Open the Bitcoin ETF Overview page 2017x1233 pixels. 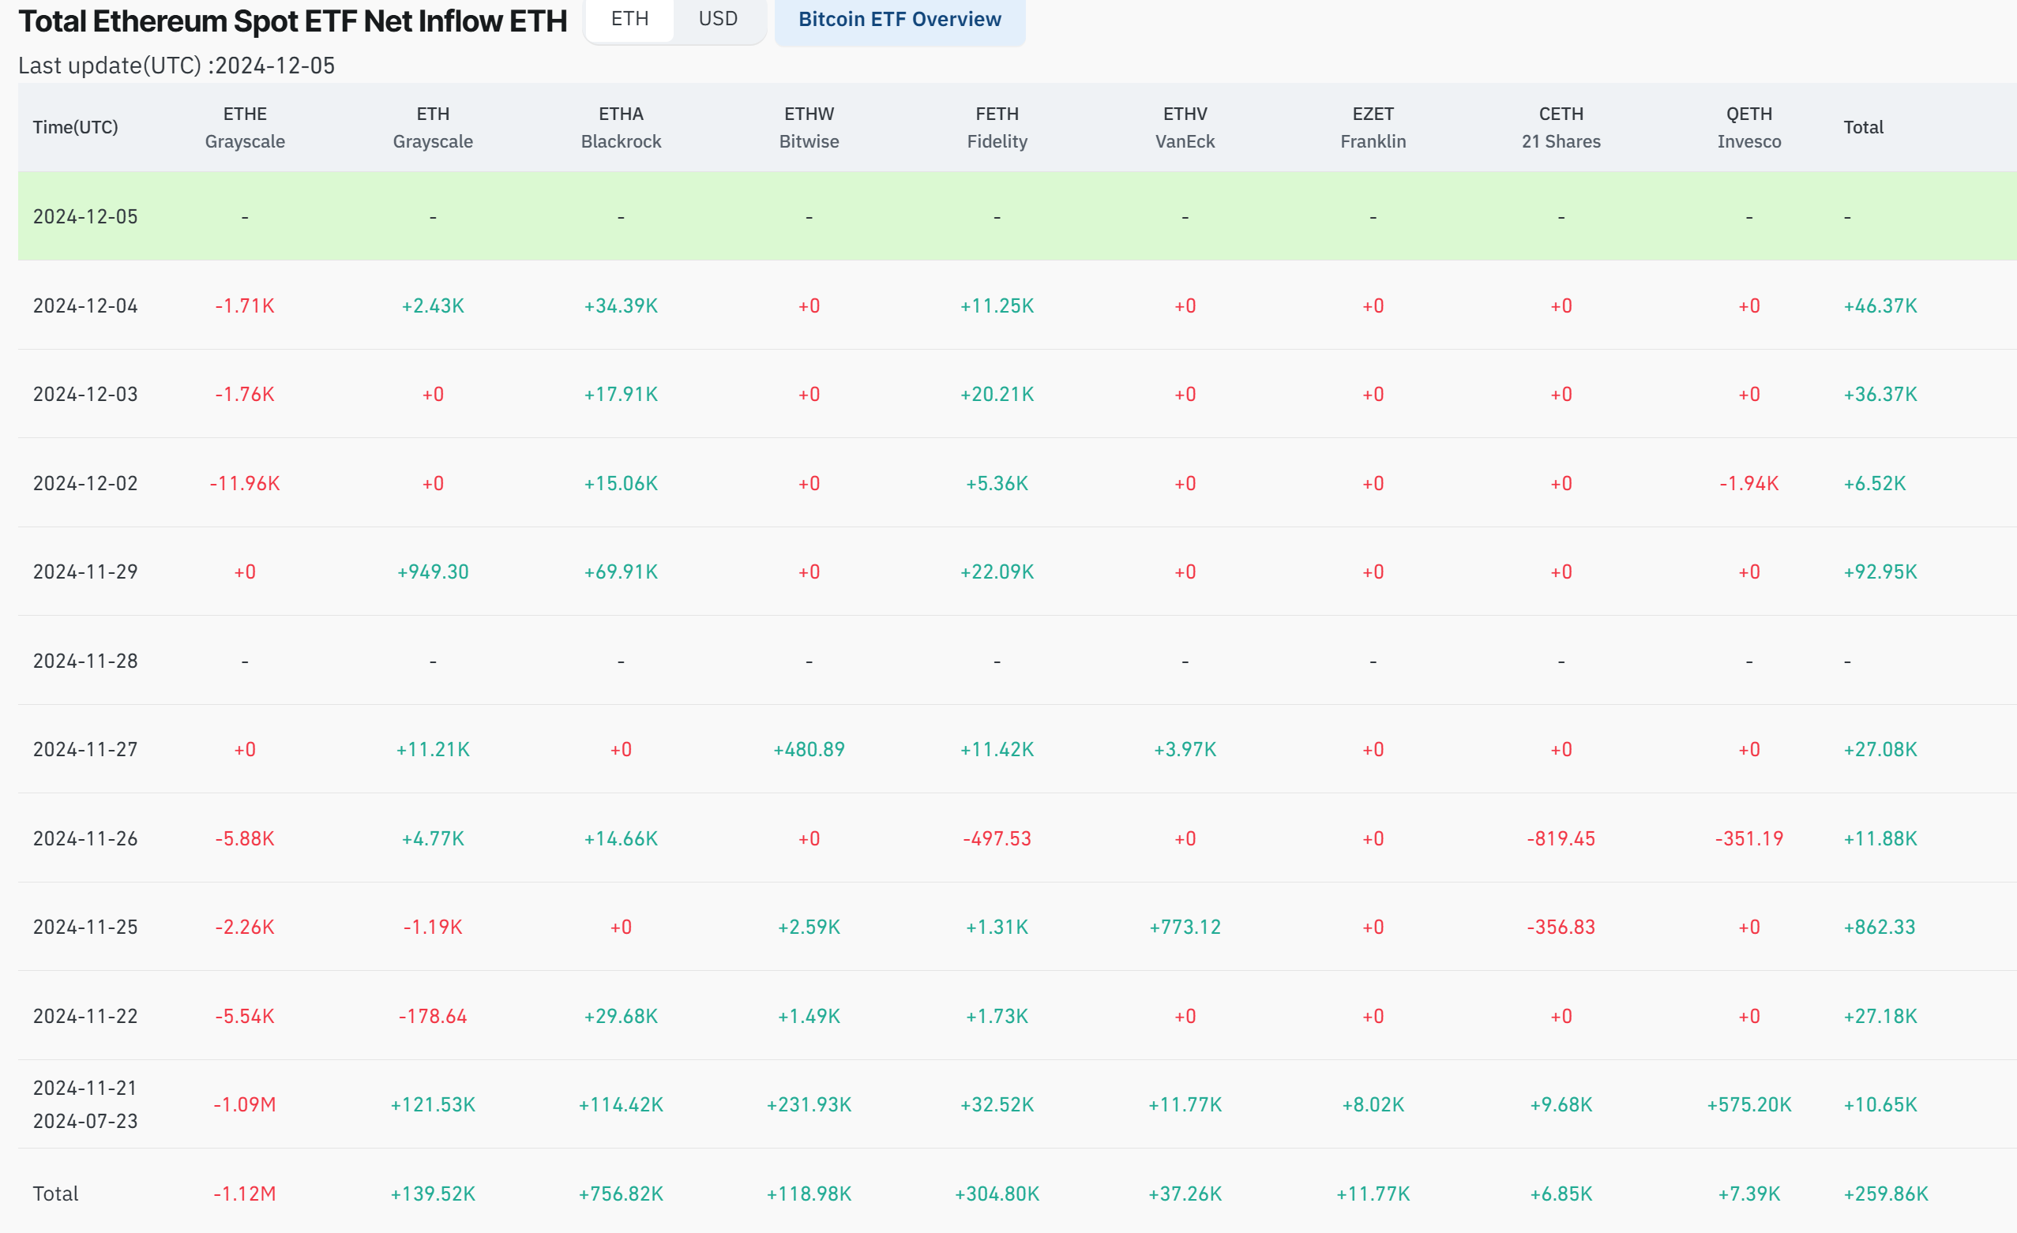tap(900, 20)
